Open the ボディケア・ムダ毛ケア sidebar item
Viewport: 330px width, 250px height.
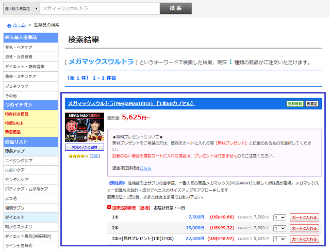coord(31,189)
